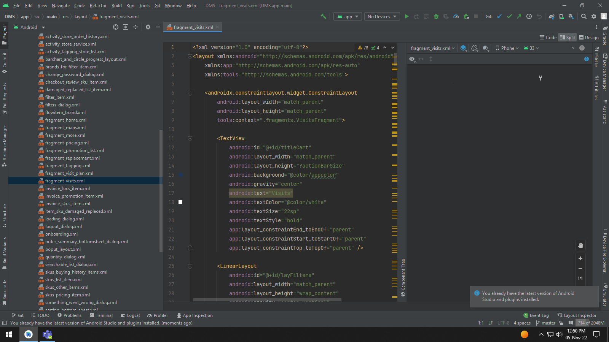Open the Event Log
This screenshot has width=609, height=342.
[536, 315]
